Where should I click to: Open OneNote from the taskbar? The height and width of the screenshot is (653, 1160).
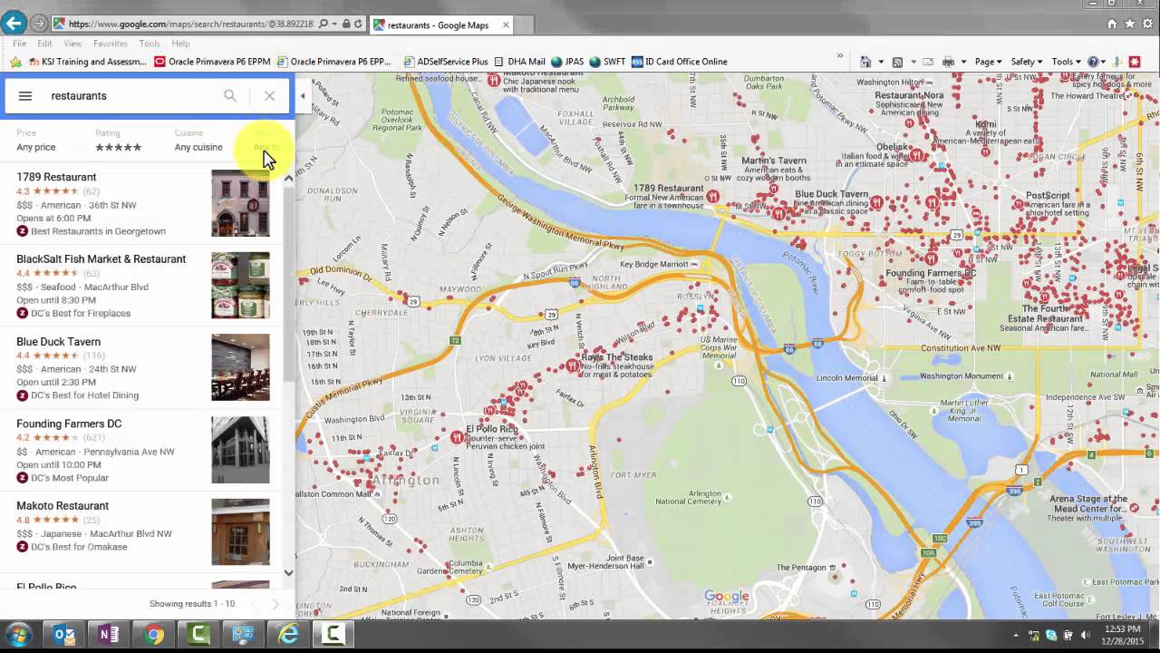click(109, 635)
